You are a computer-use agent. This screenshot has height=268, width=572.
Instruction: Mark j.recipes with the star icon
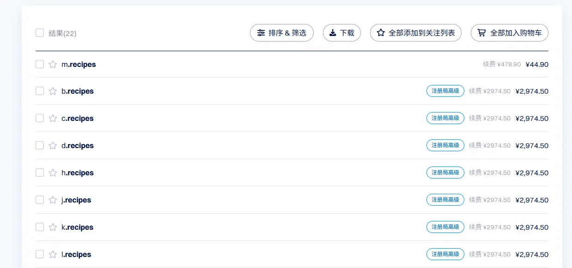click(x=53, y=200)
